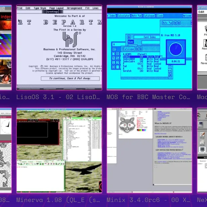Open the MOS for BBC Master screenshot thumbnail
The image size is (207, 207).
click(149, 48)
